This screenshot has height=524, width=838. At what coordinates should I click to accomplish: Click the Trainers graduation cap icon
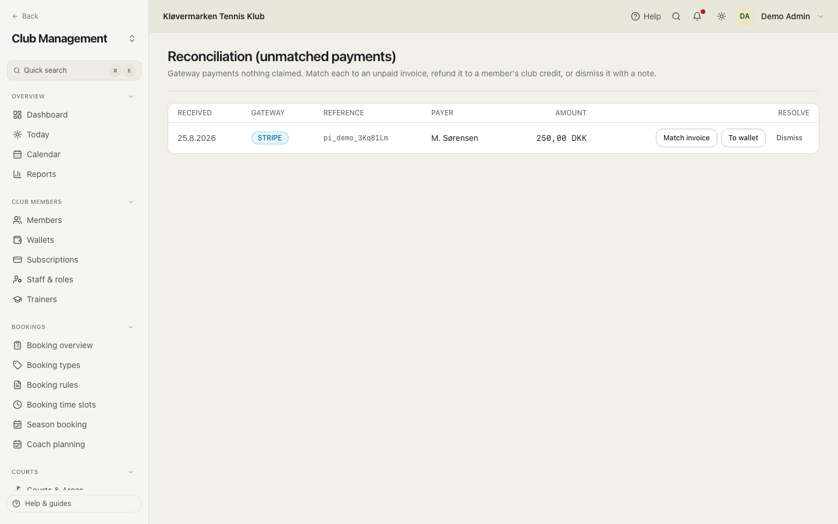point(17,299)
